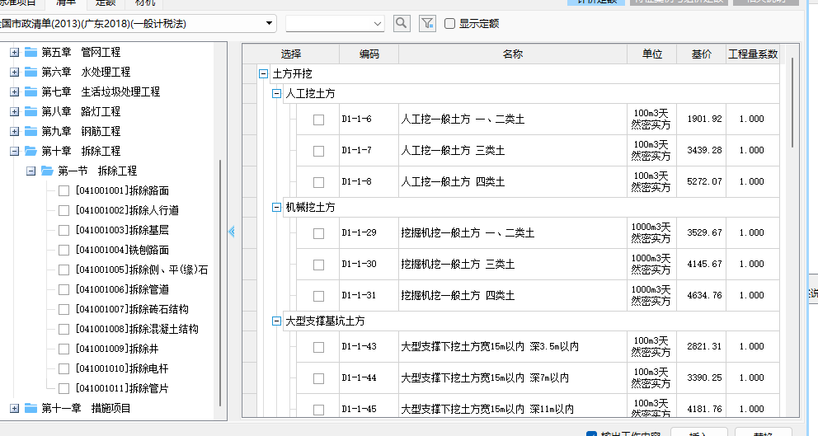Expand 第九章 钢筋工程 node

[15, 131]
